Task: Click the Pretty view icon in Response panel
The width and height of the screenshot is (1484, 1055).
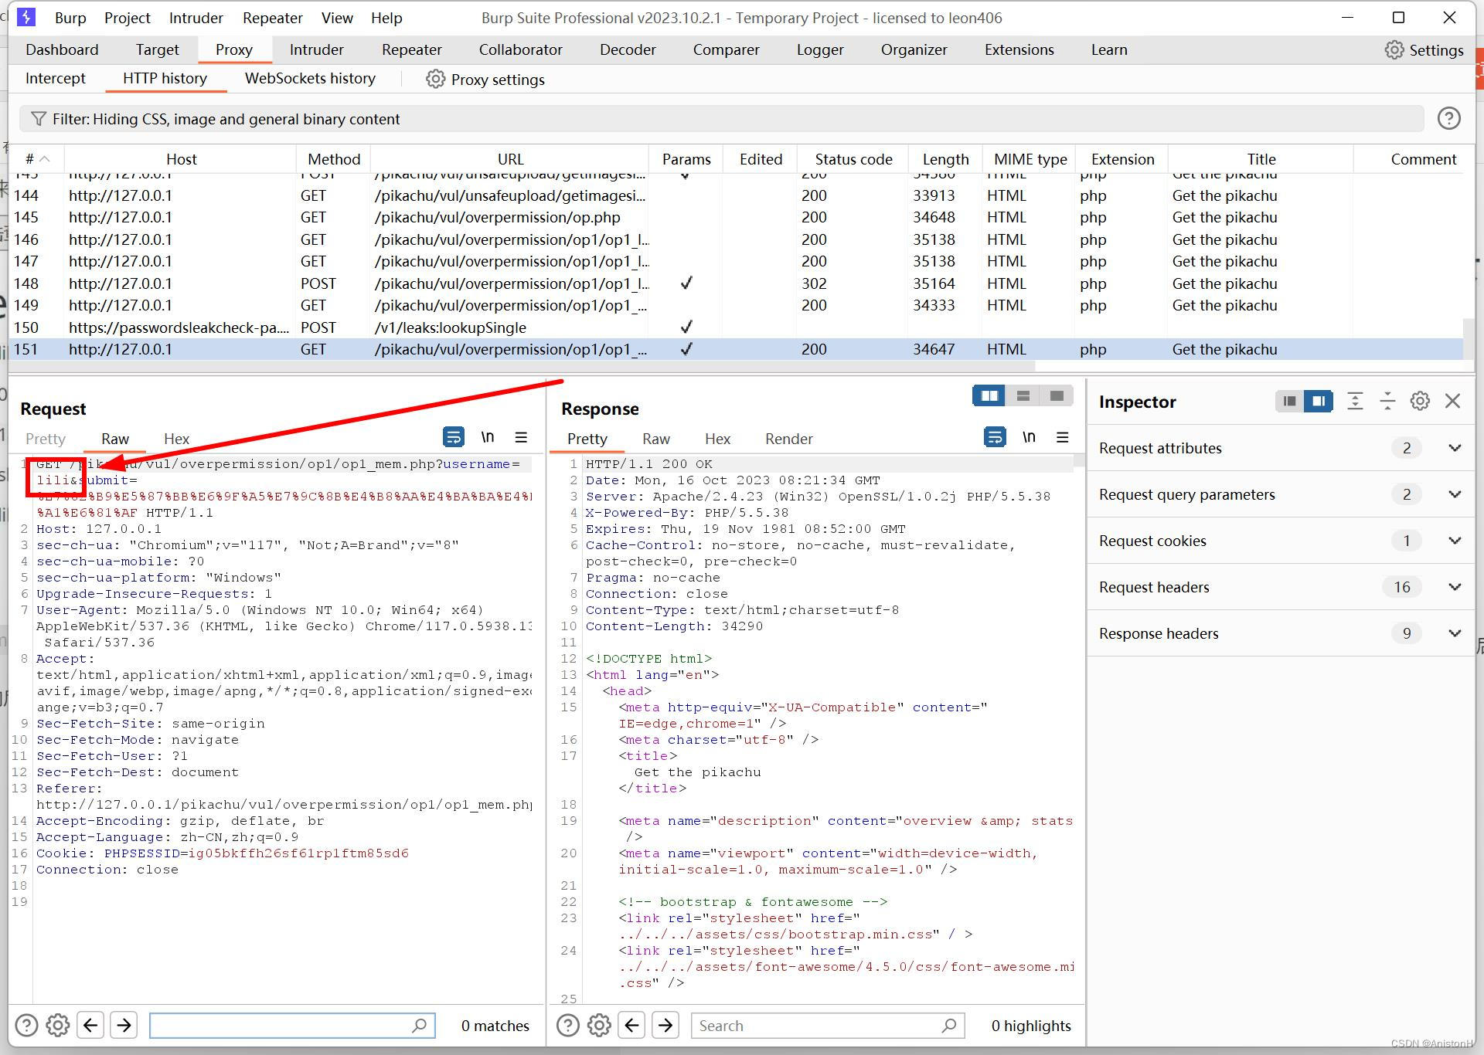Action: [x=587, y=437]
